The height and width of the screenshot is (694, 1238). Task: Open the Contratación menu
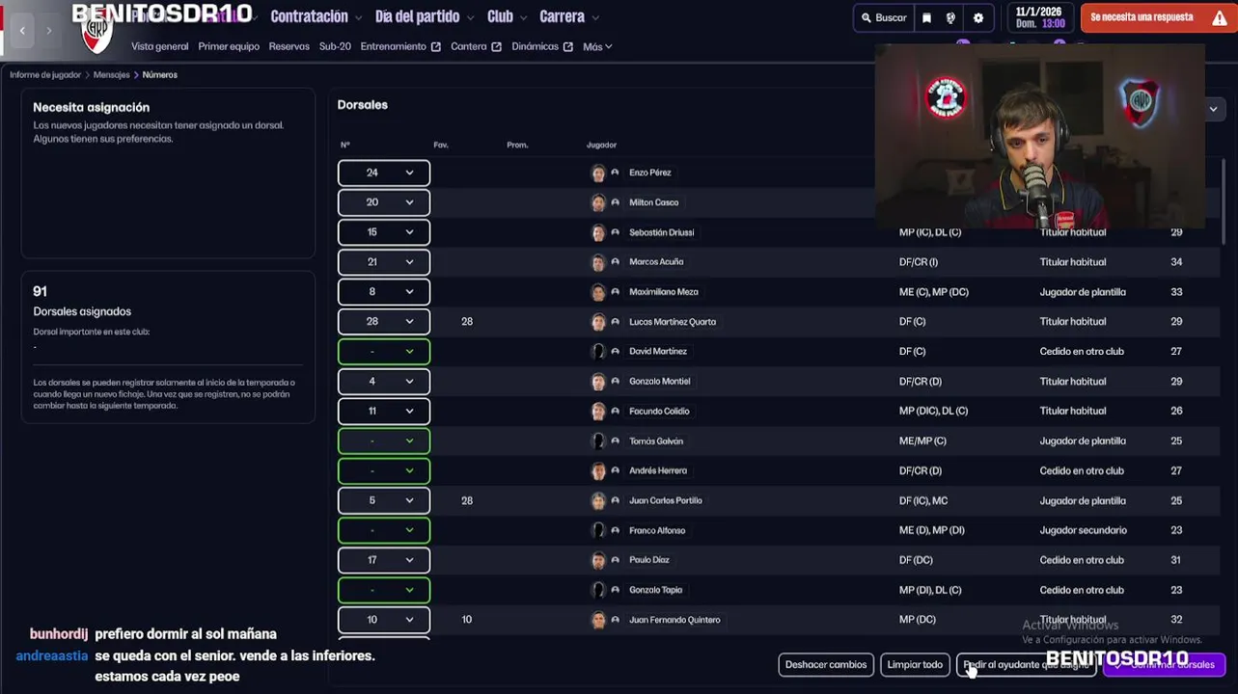(x=316, y=16)
